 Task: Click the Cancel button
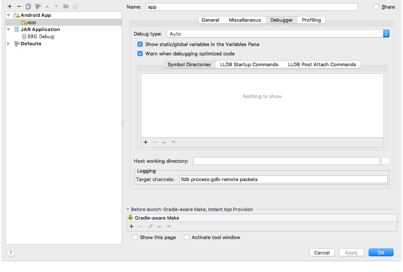322,253
